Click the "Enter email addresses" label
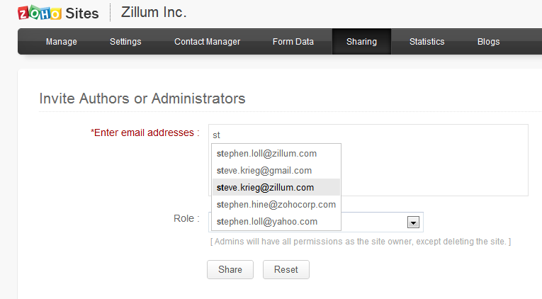 145,132
